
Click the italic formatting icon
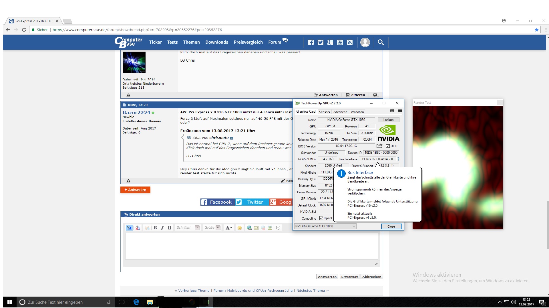[162, 228]
